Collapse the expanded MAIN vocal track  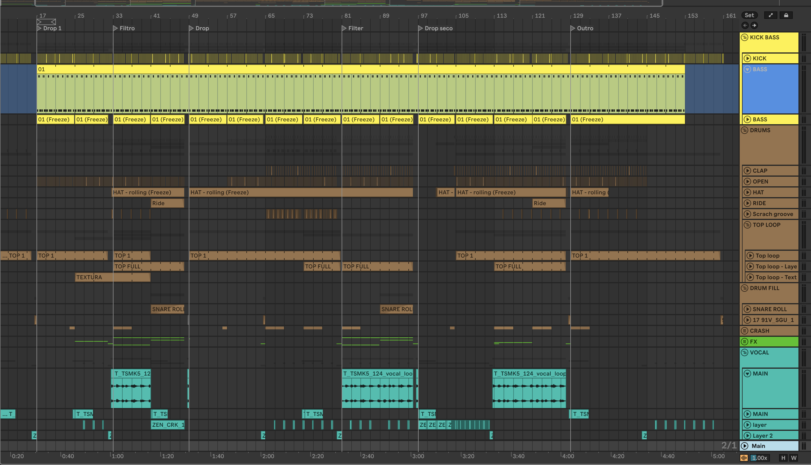747,373
